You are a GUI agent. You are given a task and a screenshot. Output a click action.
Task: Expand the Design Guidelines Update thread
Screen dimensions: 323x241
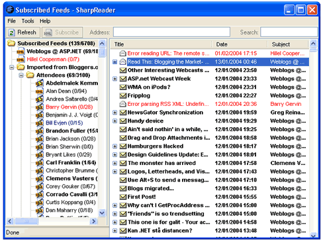(115, 155)
